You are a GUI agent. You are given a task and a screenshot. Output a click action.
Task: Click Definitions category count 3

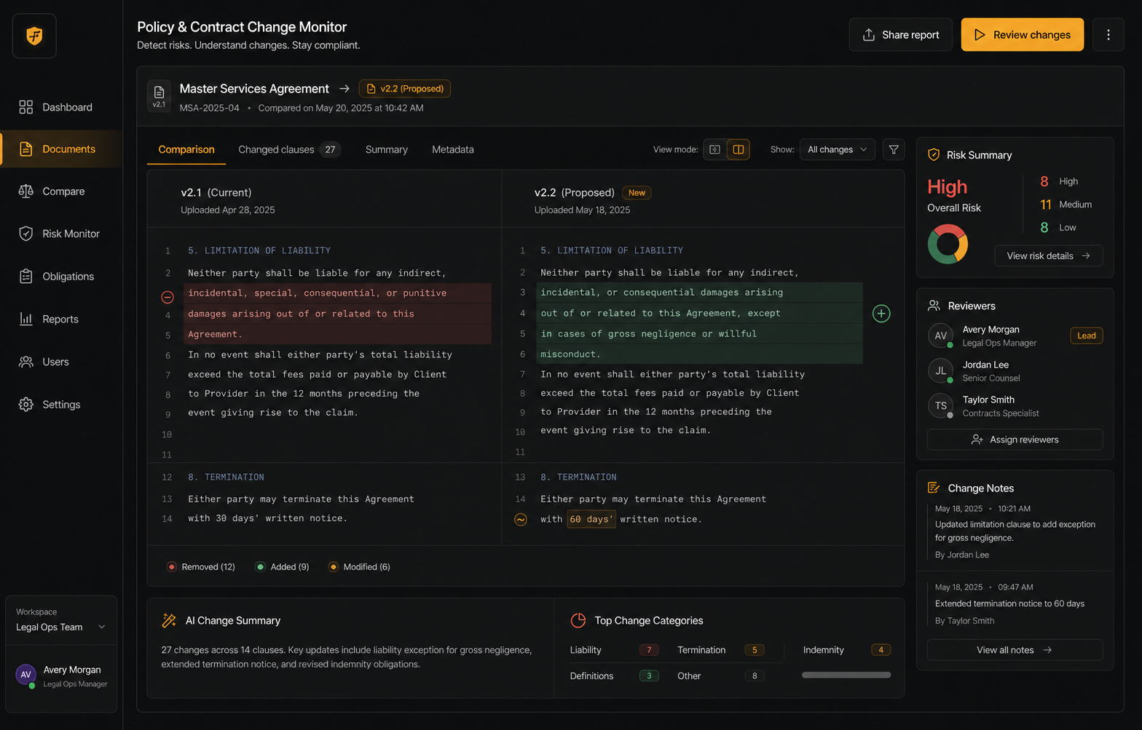pyautogui.click(x=649, y=676)
